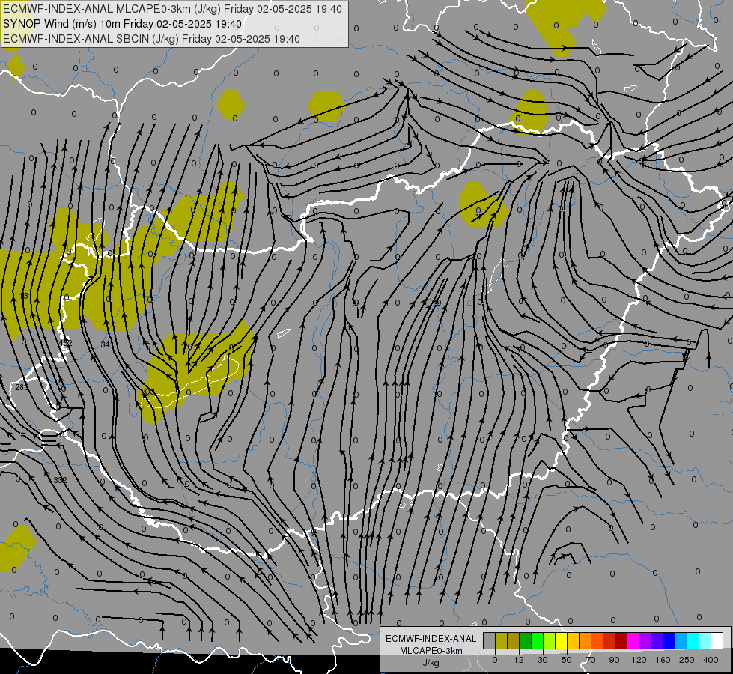The height and width of the screenshot is (674, 733).
Task: Click the white swatch at legend end
Action: [717, 640]
